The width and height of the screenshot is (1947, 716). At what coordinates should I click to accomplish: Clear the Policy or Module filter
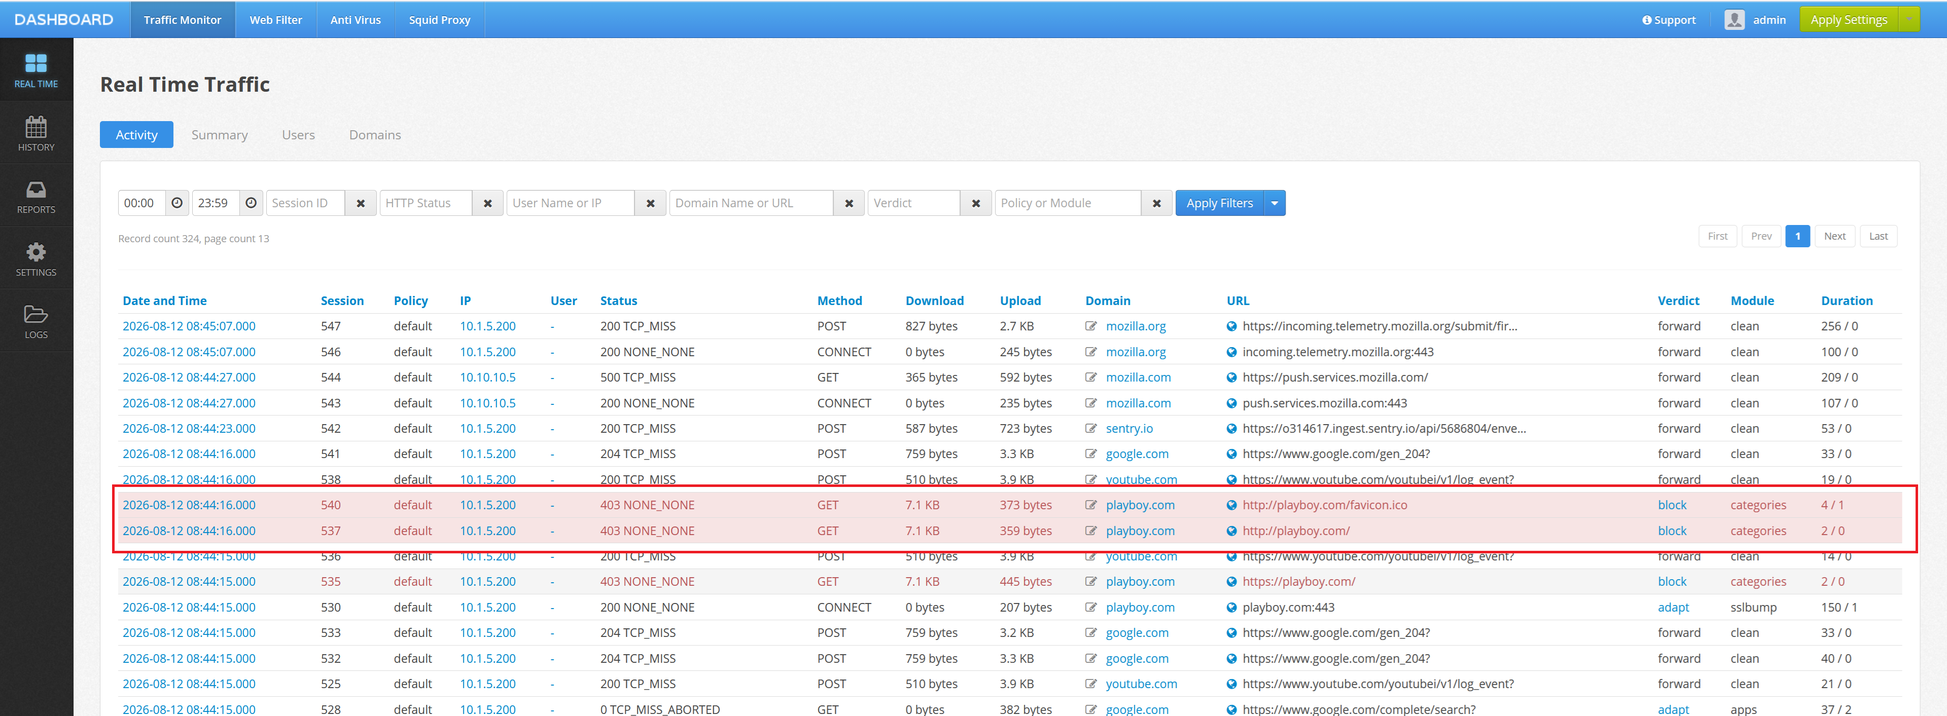pyautogui.click(x=1156, y=203)
